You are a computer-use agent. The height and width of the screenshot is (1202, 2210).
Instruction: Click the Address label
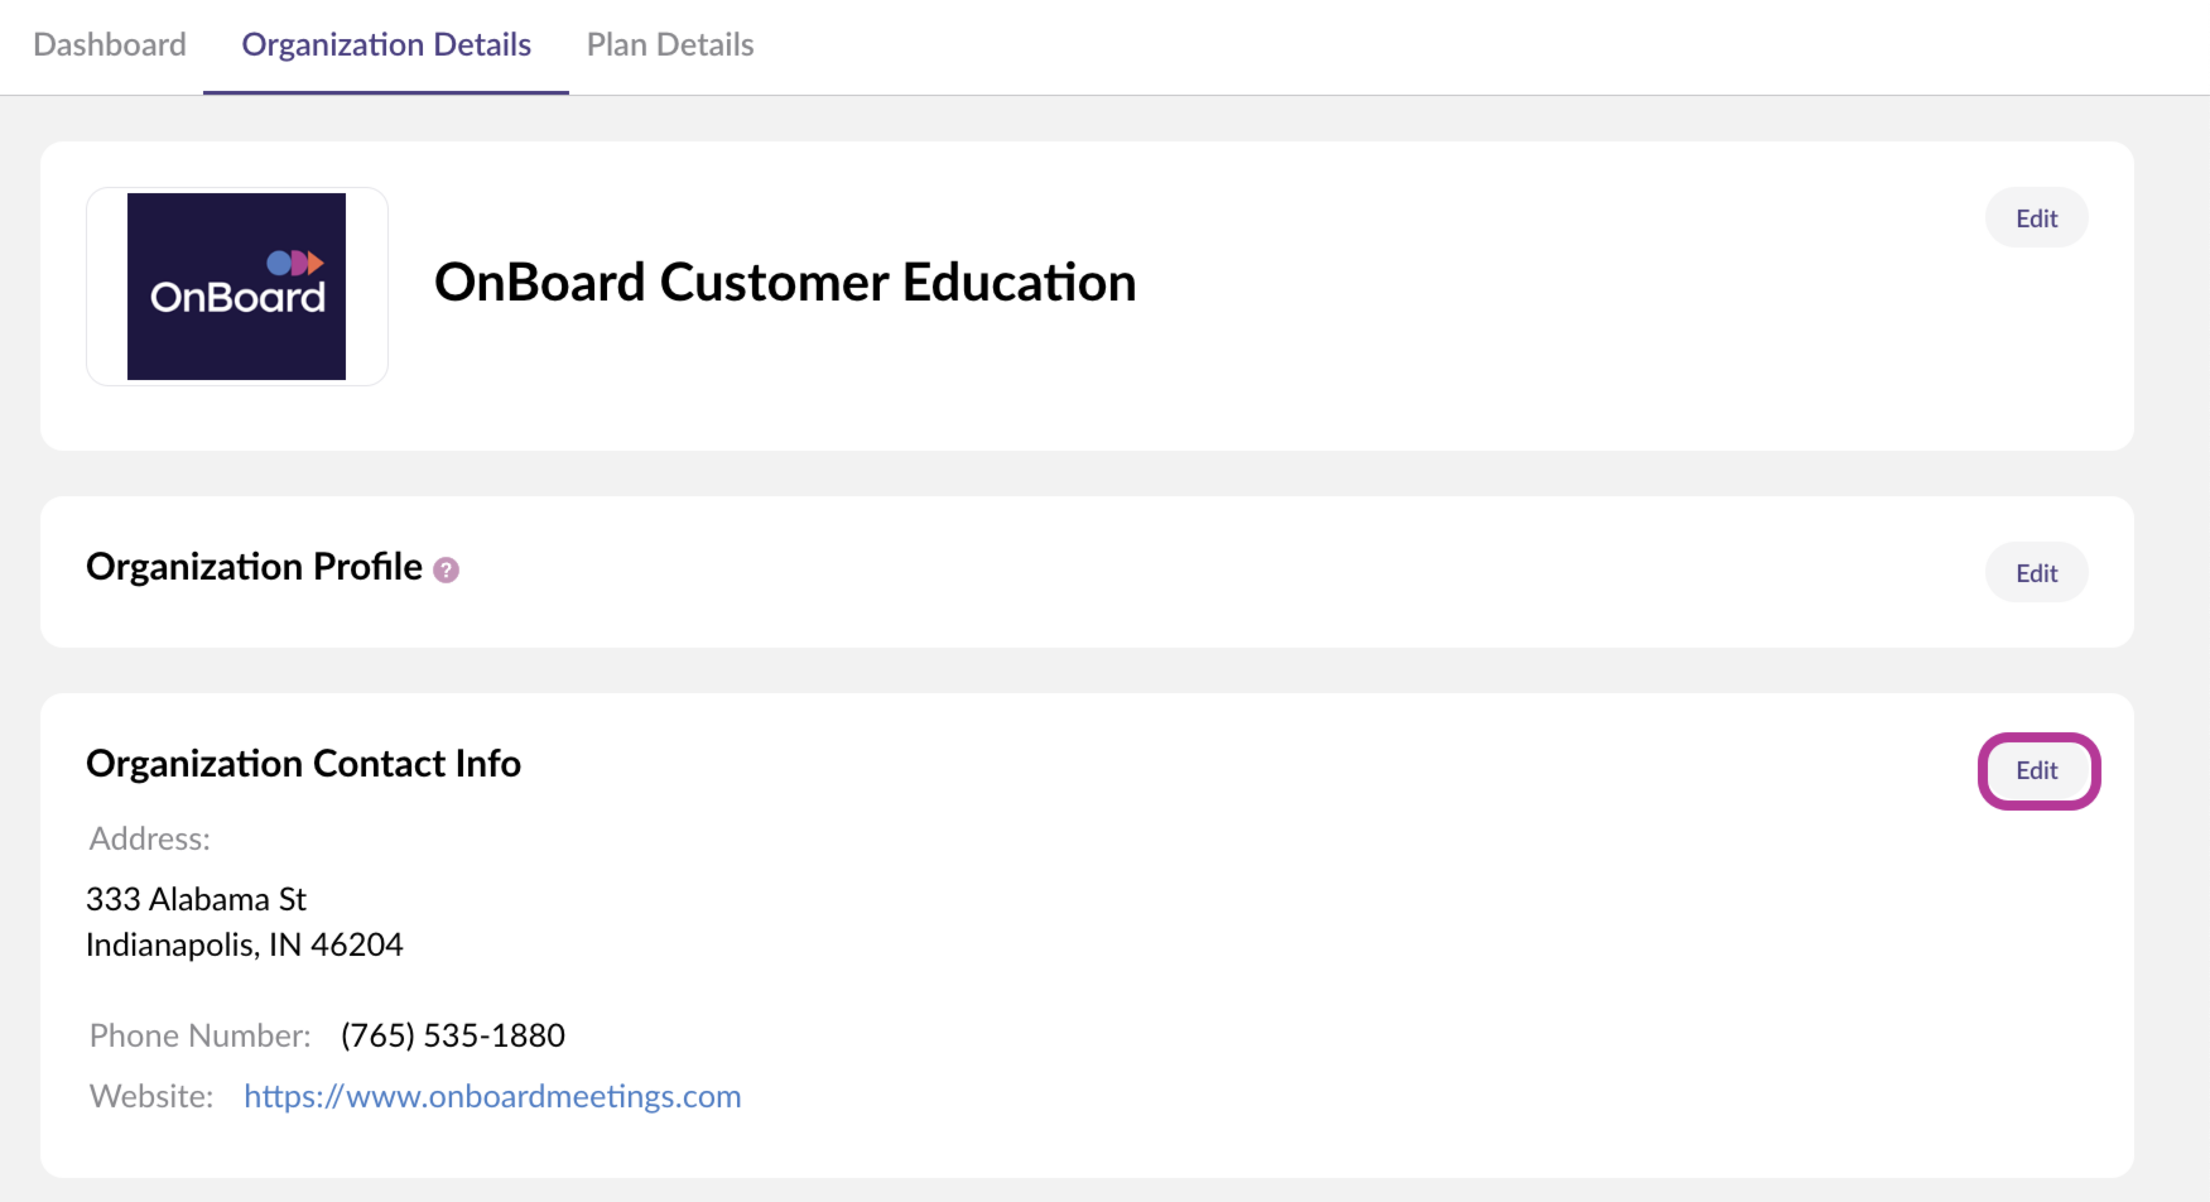pos(150,839)
